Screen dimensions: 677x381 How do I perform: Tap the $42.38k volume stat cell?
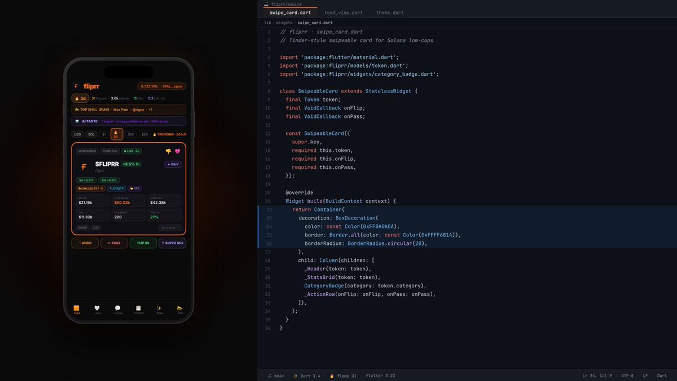[165, 201]
